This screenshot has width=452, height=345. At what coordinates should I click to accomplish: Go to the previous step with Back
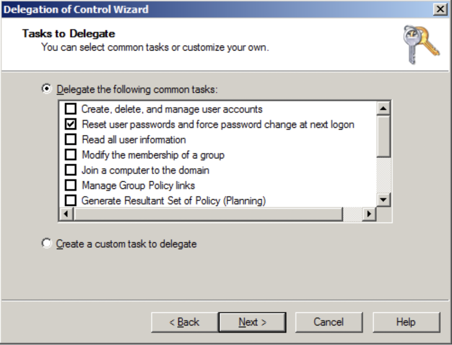click(185, 322)
